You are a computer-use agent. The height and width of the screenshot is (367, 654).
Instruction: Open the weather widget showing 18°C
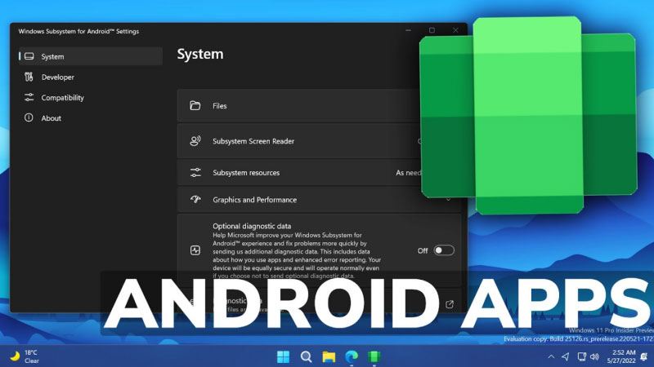(x=25, y=356)
